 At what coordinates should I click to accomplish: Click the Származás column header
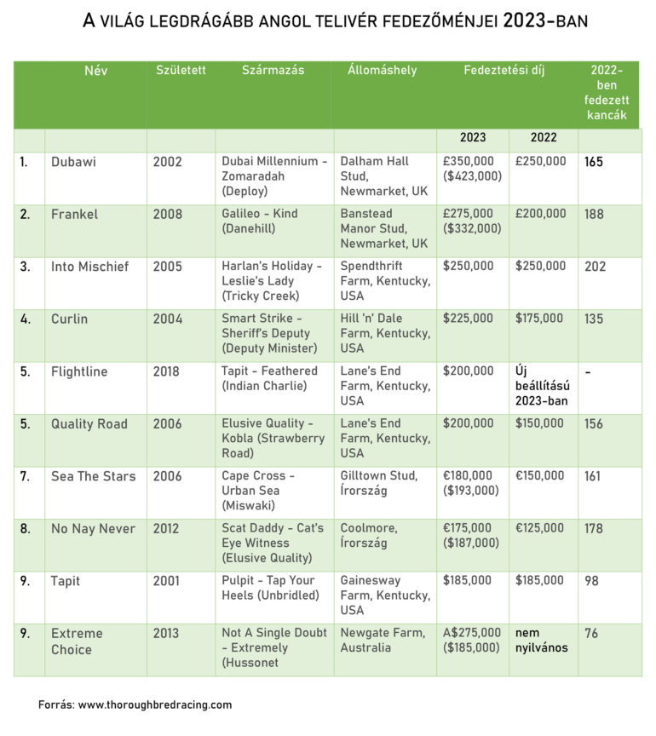pyautogui.click(x=273, y=70)
